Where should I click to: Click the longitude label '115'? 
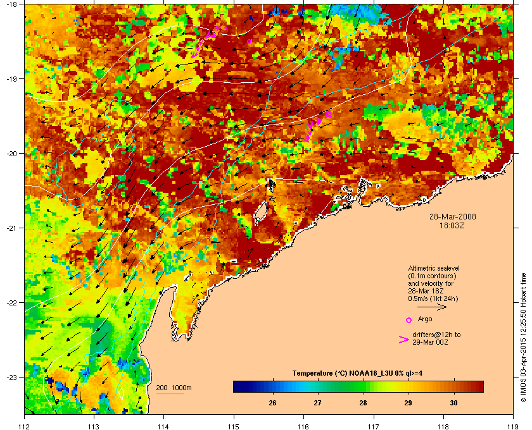point(234,426)
